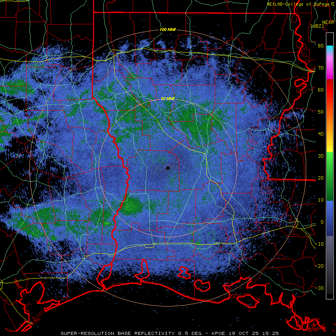Click the 20 dBZ legend value
This screenshot has width=336, height=336.
pos(321,178)
